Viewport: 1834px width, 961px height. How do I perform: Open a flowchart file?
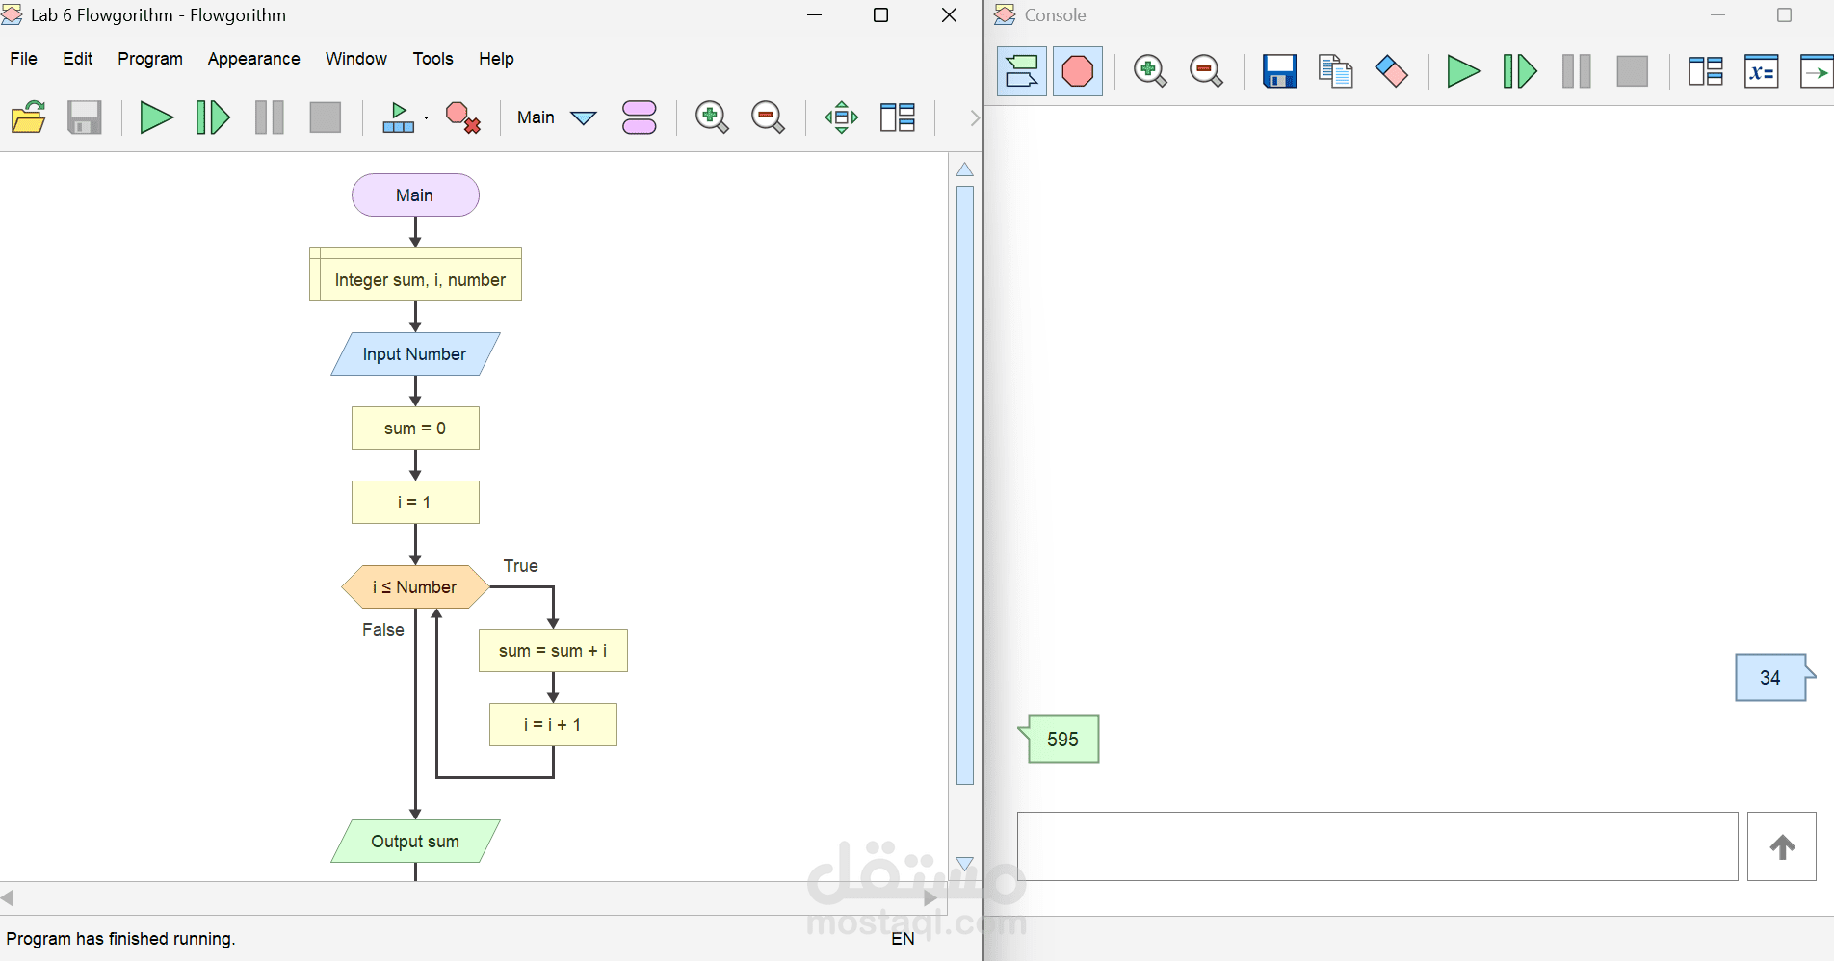click(29, 117)
